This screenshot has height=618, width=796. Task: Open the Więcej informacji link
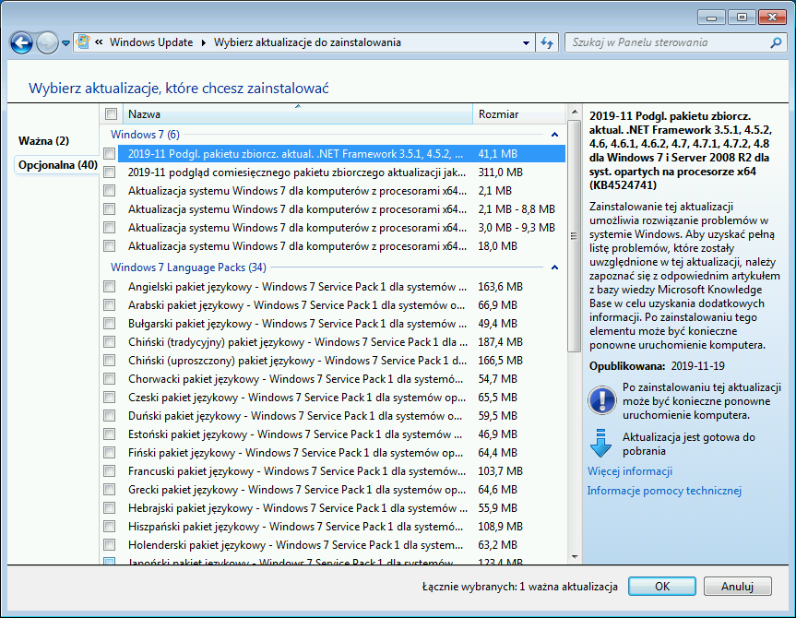pyautogui.click(x=629, y=471)
